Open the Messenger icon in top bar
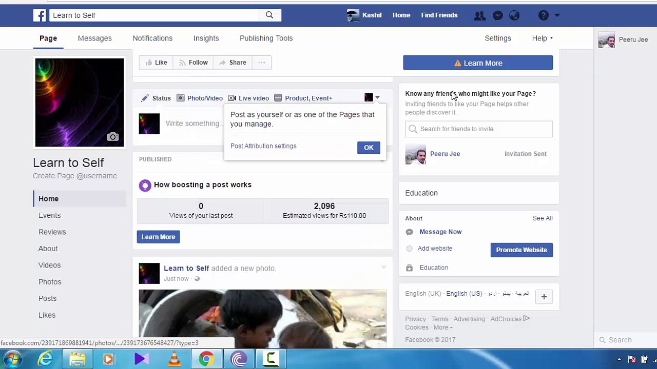 coord(497,15)
